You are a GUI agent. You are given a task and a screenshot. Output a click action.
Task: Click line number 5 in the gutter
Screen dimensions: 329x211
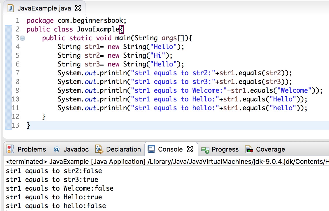[x=17, y=55]
